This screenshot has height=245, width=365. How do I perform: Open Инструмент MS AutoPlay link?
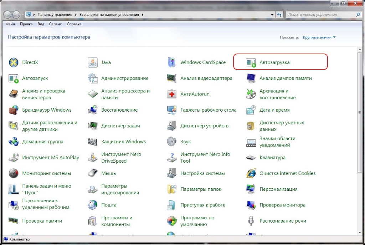[51, 157]
